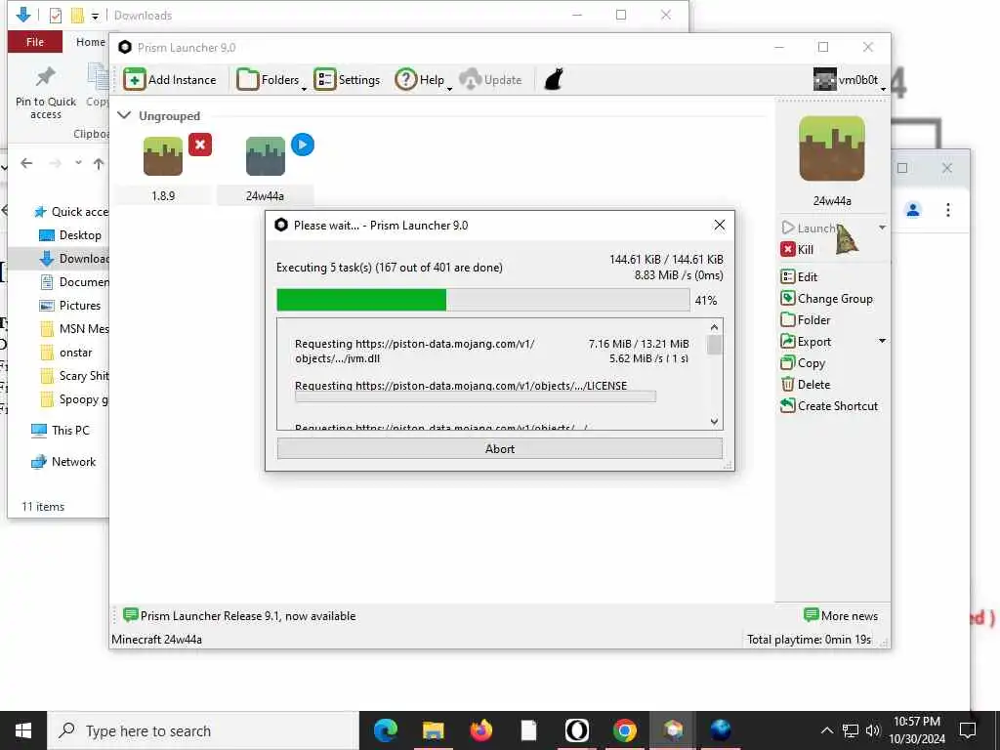
Task: Click the Prism Launcher taskbar icon
Action: (x=672, y=730)
